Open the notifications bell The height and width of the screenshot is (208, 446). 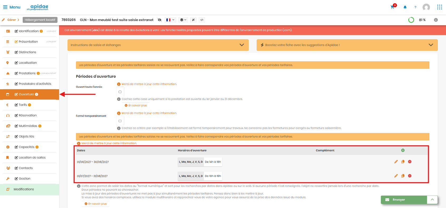click(405, 7)
